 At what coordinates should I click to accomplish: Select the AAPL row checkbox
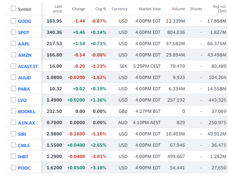(13, 44)
